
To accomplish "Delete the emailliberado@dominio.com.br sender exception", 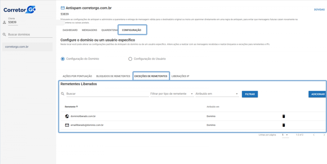I will tap(284, 125).
